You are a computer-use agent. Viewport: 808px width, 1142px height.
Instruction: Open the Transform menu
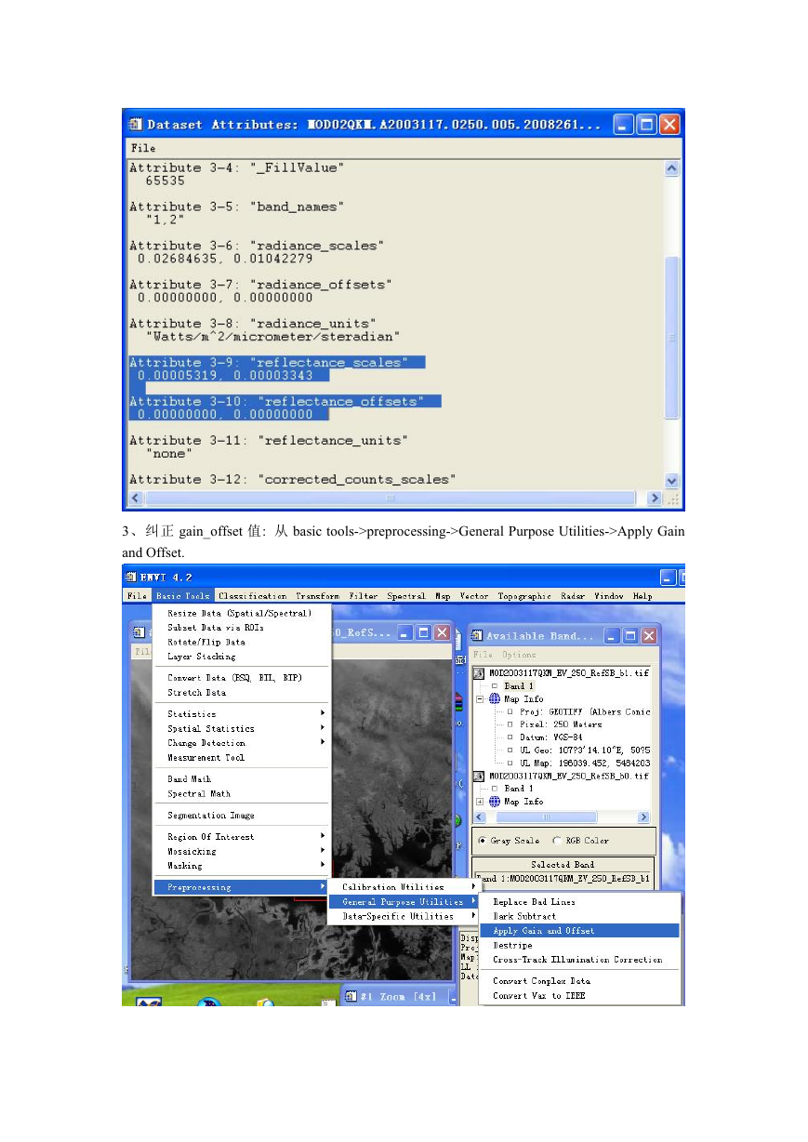pos(318,596)
